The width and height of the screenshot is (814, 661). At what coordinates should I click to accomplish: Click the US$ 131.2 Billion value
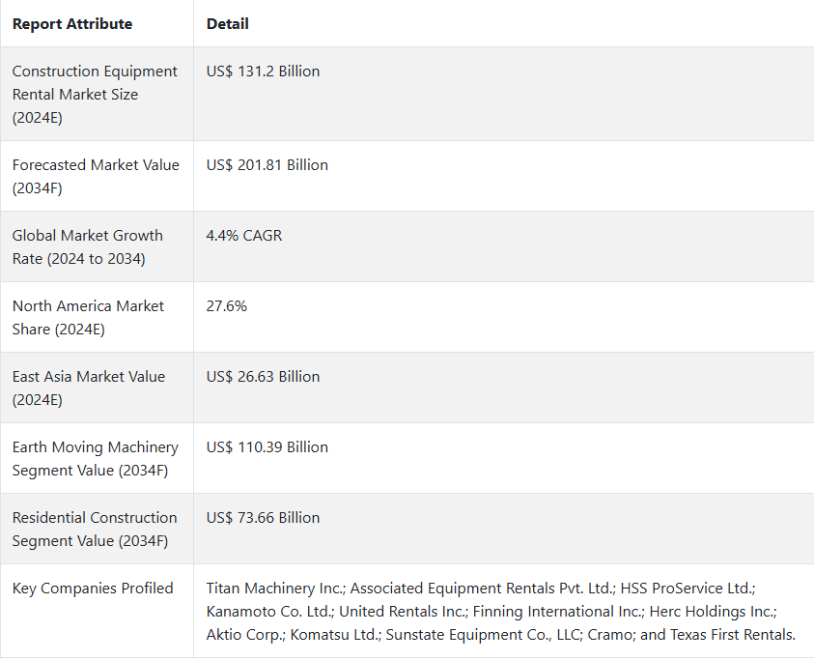[x=263, y=72]
